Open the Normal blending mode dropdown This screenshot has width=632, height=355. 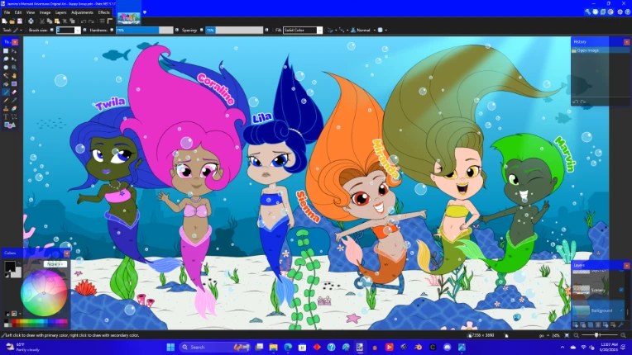click(363, 31)
